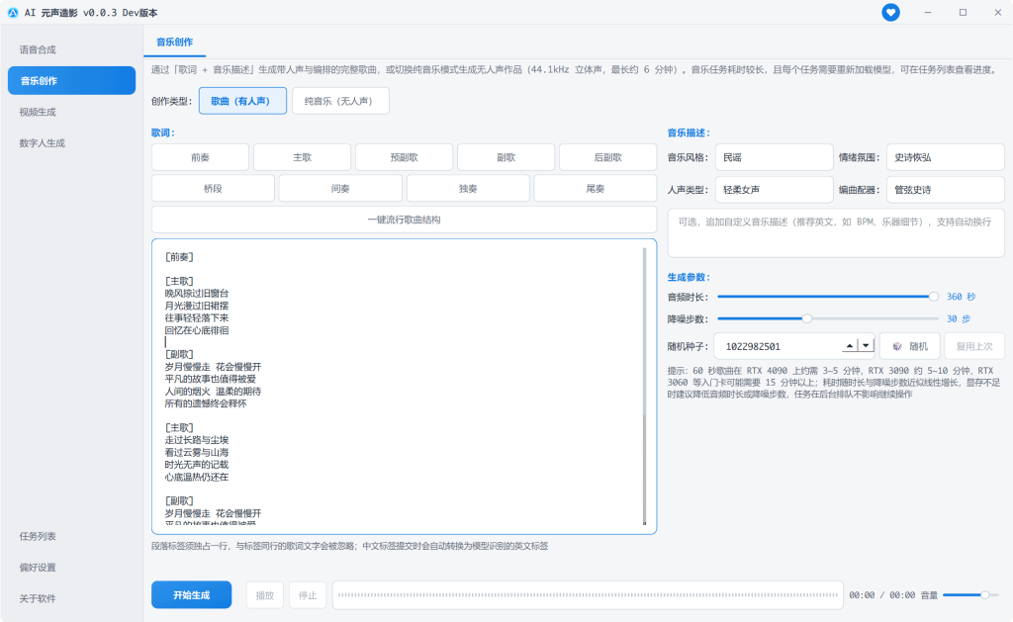The height and width of the screenshot is (622, 1013).
Task: Insert 后副歌 section tag
Action: tap(608, 157)
